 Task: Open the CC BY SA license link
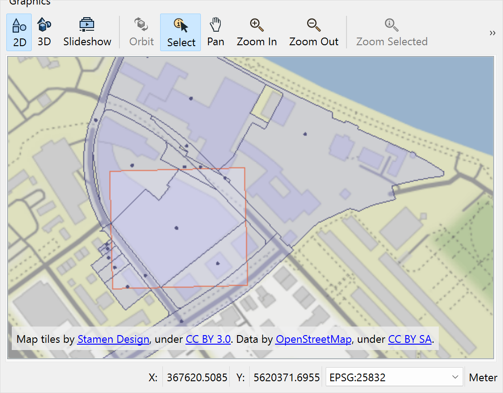click(409, 339)
